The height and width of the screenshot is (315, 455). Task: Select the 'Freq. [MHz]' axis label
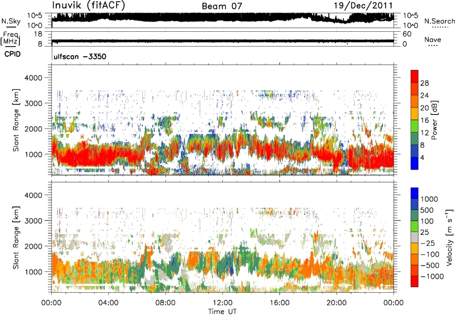10,38
